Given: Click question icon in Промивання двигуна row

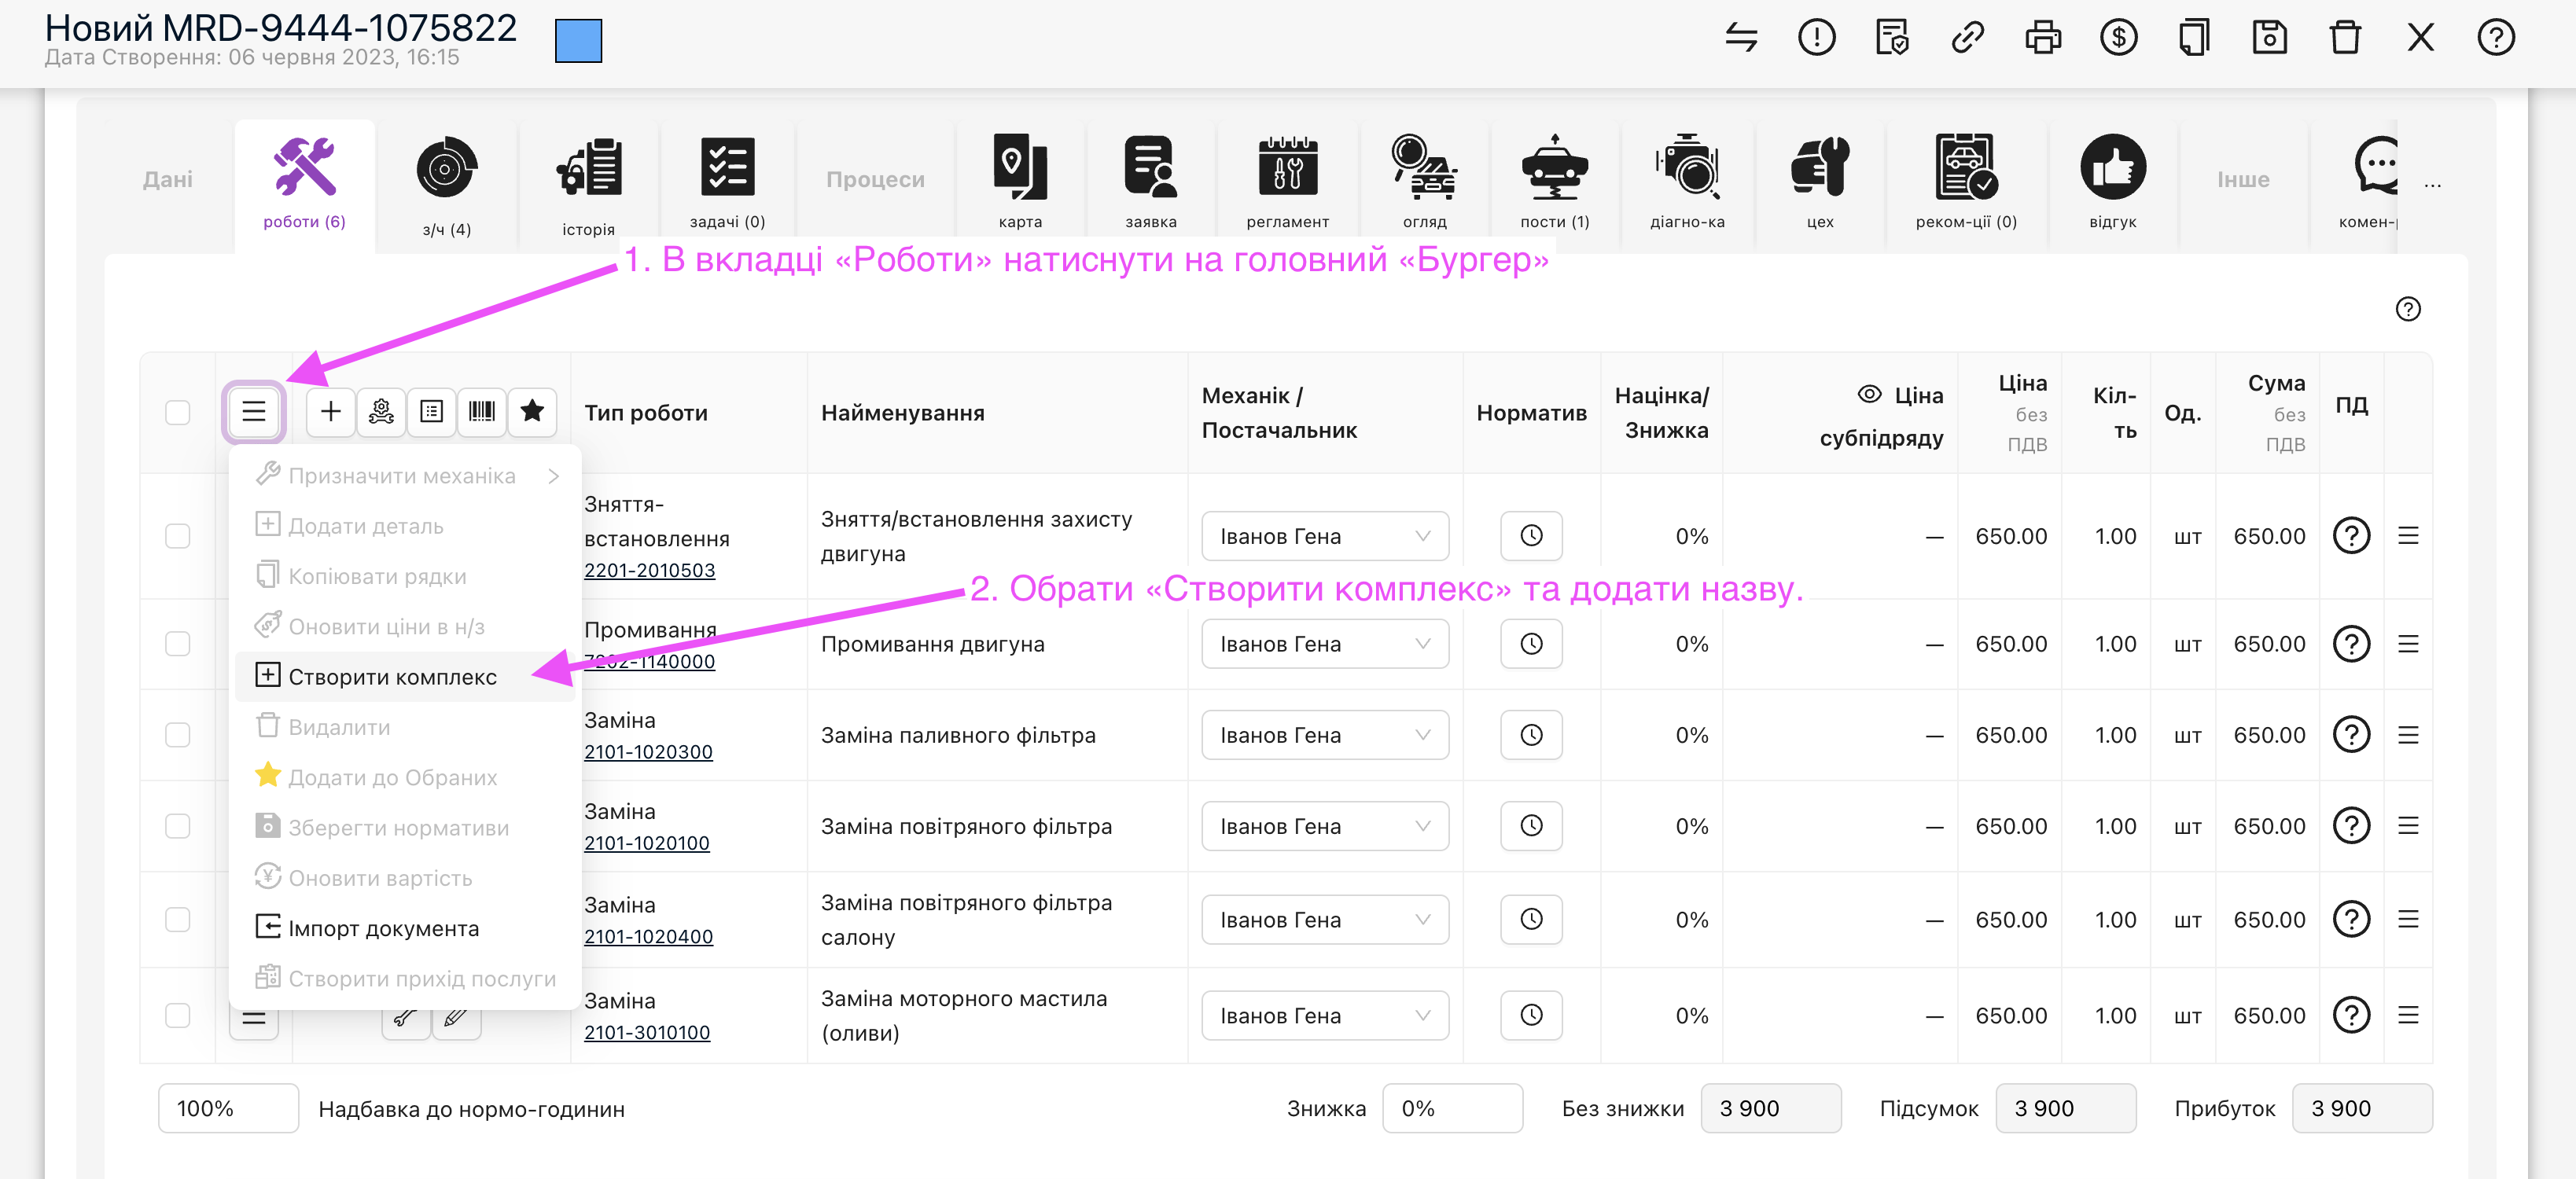Looking at the screenshot, I should pyautogui.click(x=2351, y=644).
